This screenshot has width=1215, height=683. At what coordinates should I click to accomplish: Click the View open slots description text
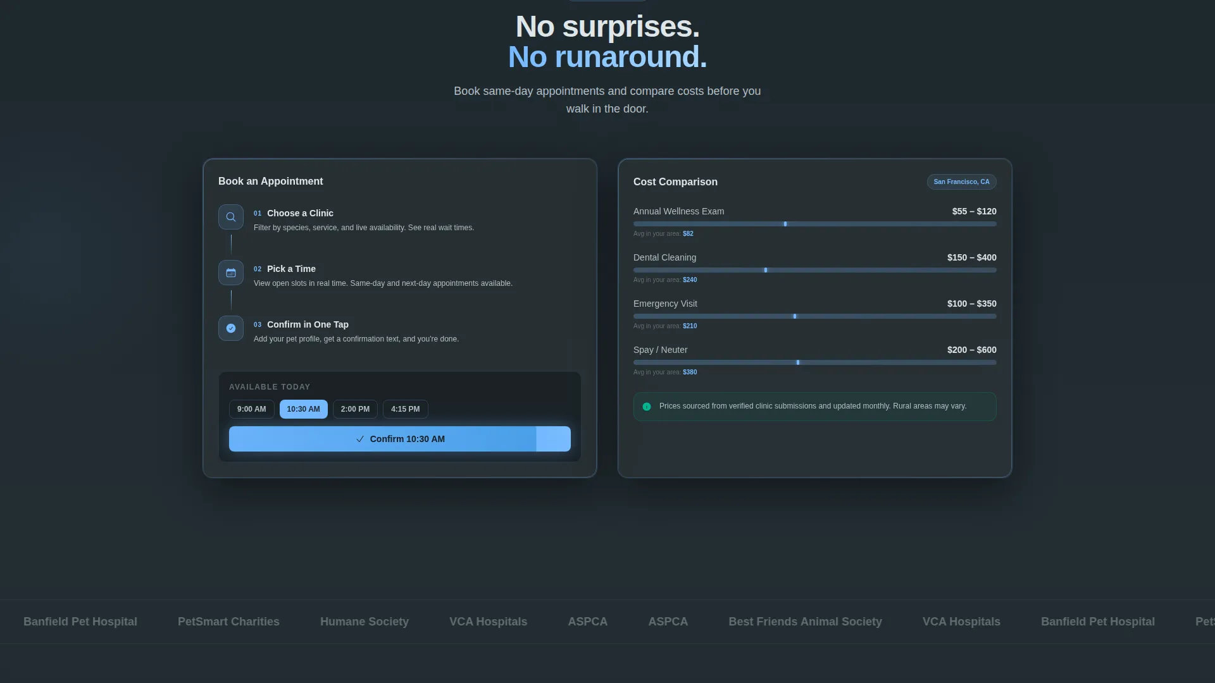click(383, 283)
